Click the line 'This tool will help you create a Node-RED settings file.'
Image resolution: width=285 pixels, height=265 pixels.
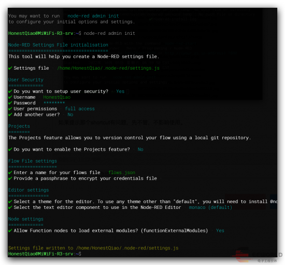[x=83, y=57]
